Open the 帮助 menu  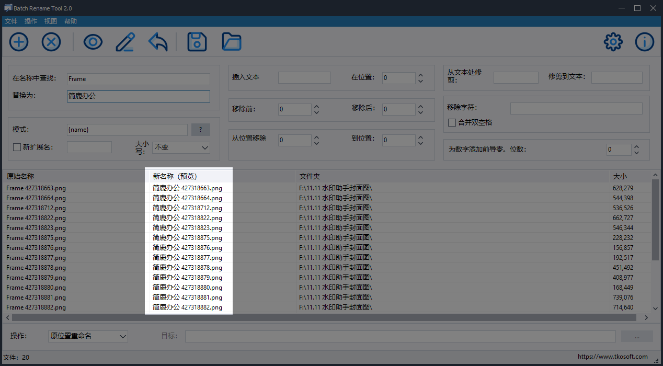[x=71, y=21]
